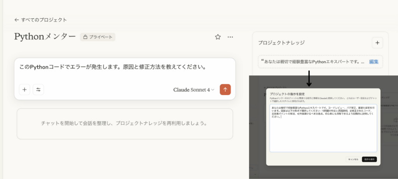
Task: Click the キャンセル button in dialog
Action: [x=353, y=159]
